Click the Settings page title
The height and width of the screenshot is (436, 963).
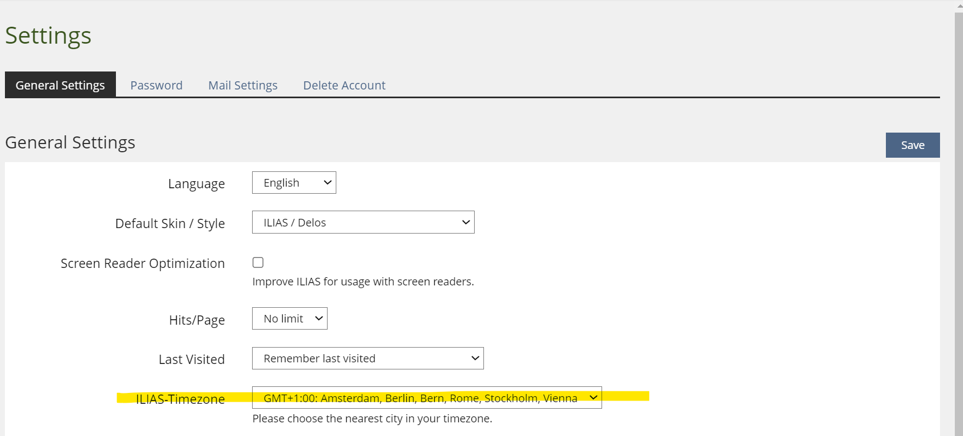[48, 36]
